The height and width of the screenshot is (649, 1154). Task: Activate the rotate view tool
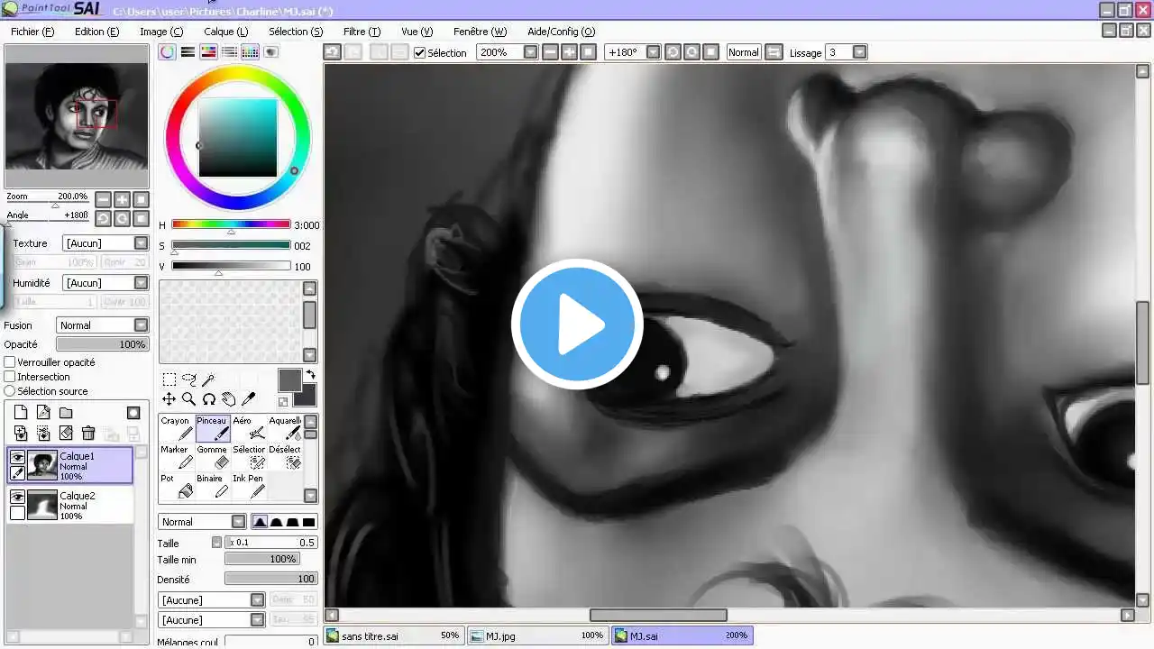(x=208, y=399)
